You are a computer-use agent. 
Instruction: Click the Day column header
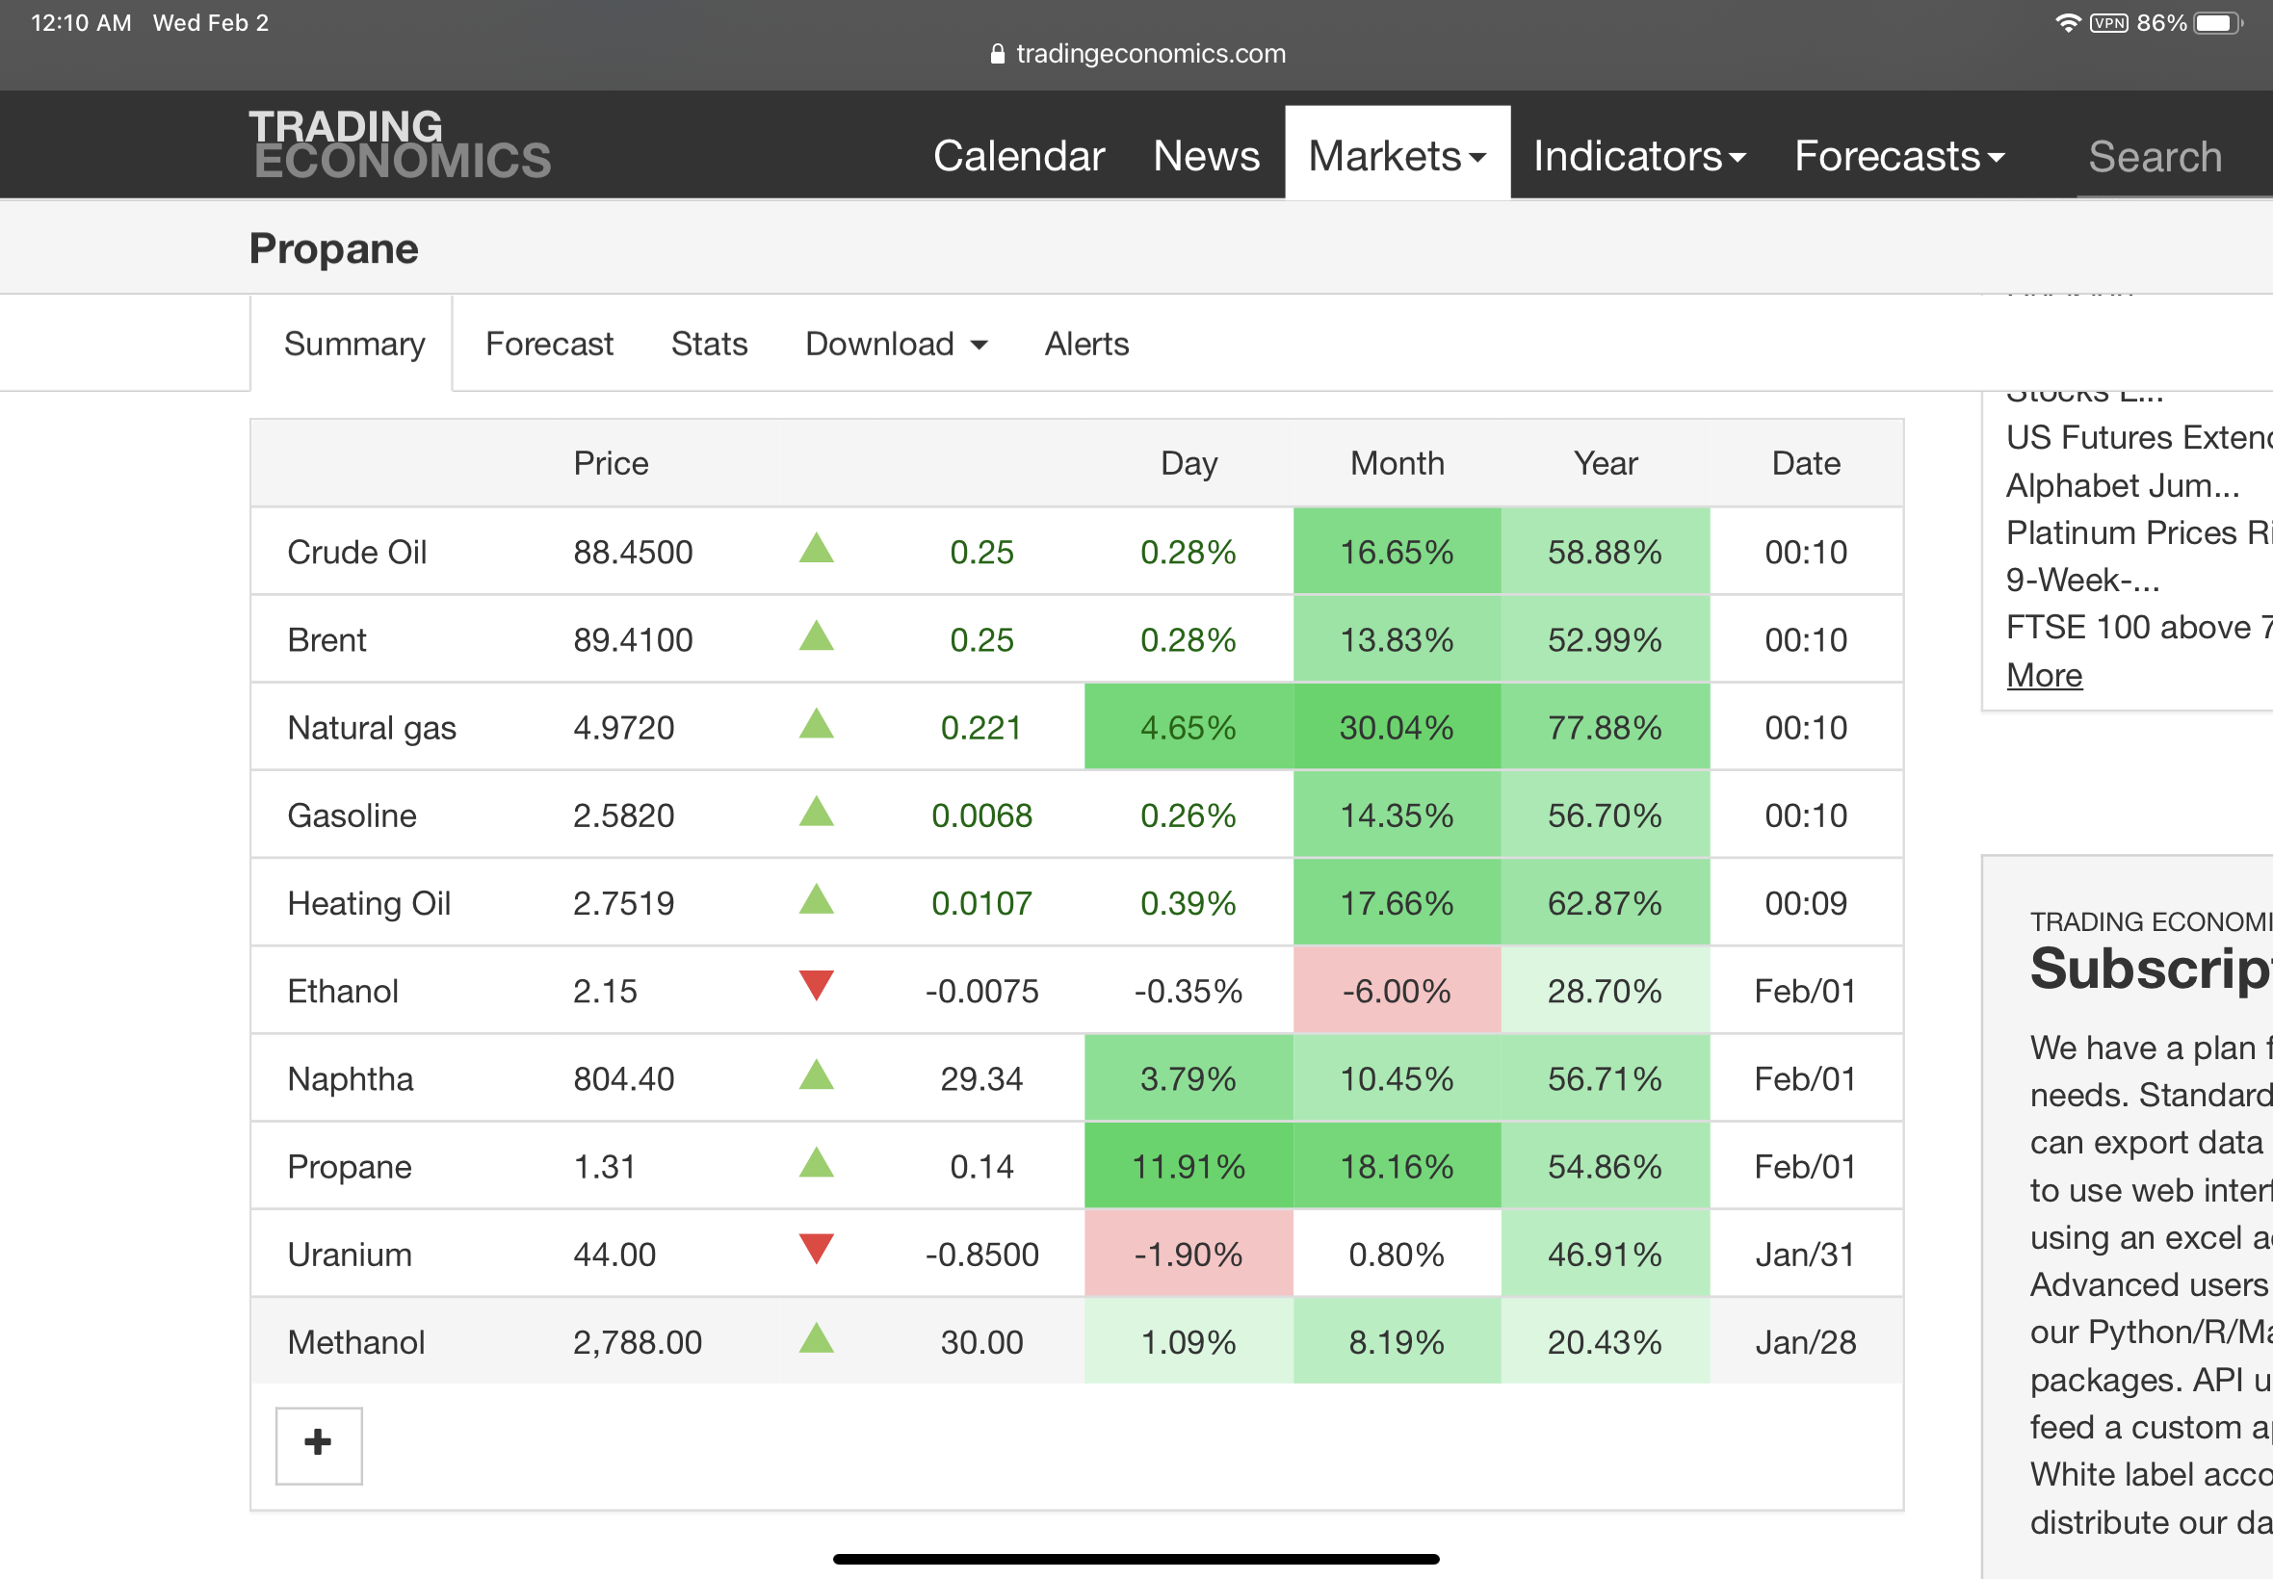pyautogui.click(x=1189, y=463)
